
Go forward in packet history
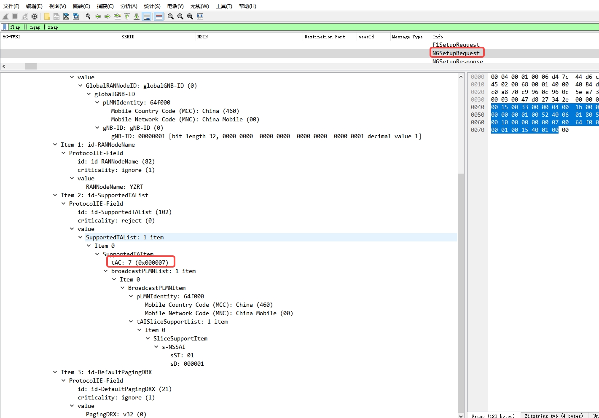pyautogui.click(x=107, y=16)
